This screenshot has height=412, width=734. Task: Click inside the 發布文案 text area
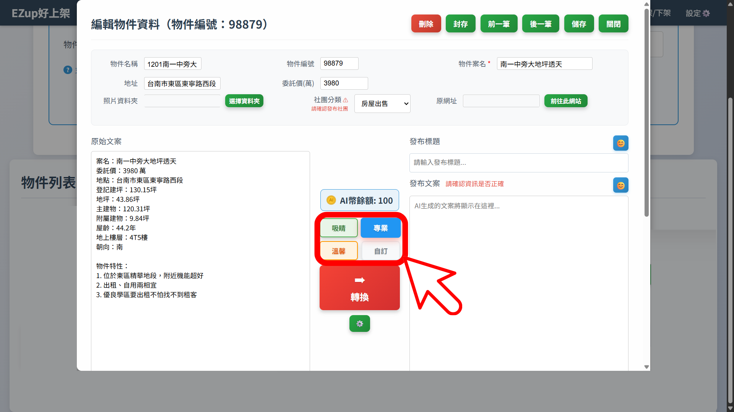(519, 283)
